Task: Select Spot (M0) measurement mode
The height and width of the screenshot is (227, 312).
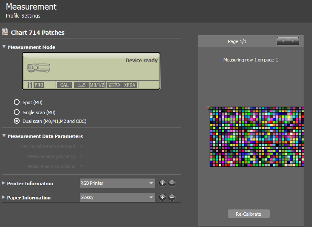Action: pyautogui.click(x=17, y=102)
